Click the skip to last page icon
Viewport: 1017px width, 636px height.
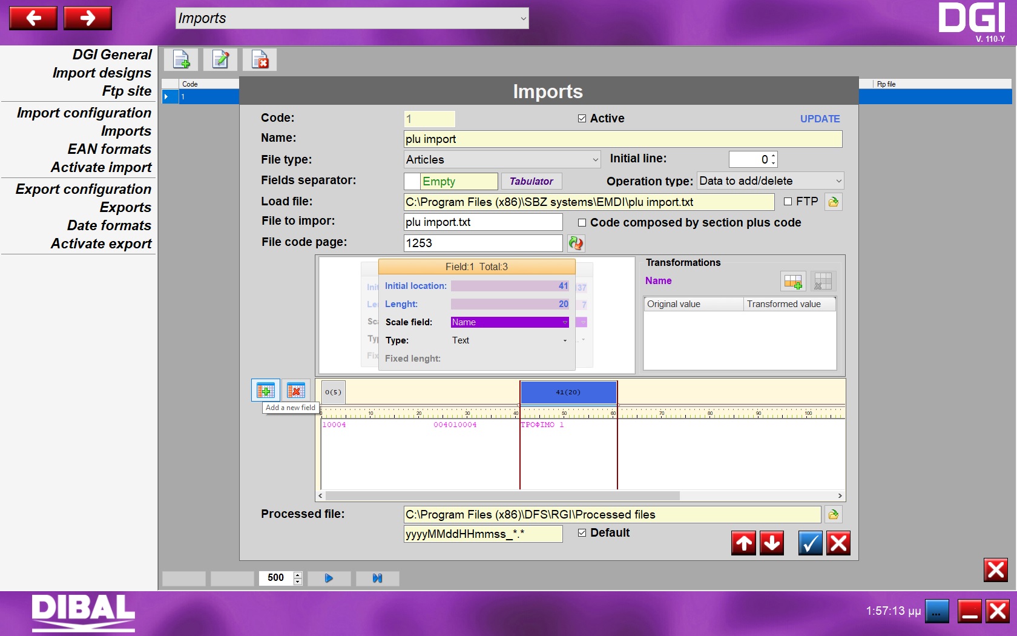coord(377,578)
